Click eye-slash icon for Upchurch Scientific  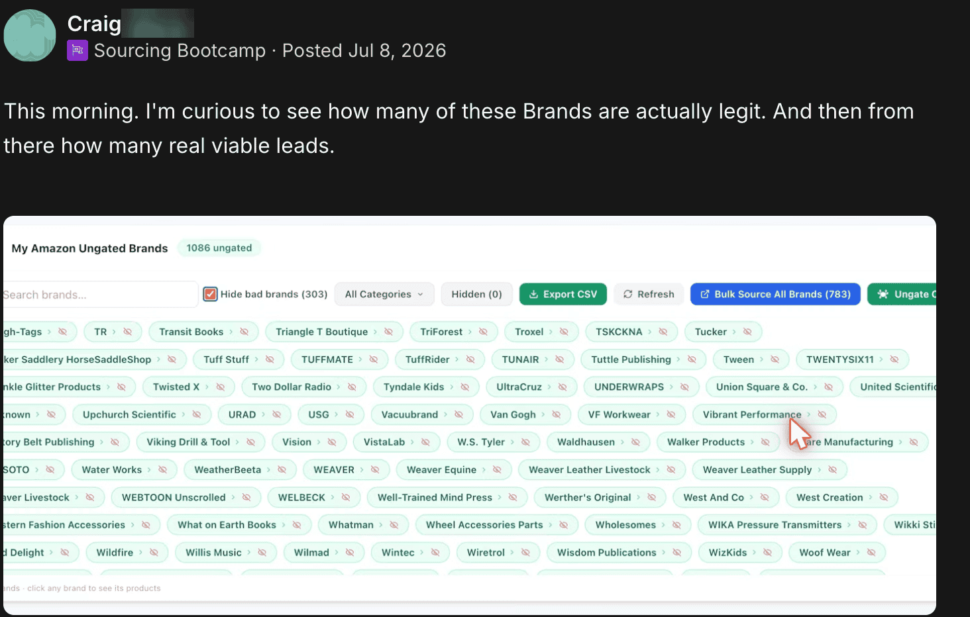click(197, 414)
